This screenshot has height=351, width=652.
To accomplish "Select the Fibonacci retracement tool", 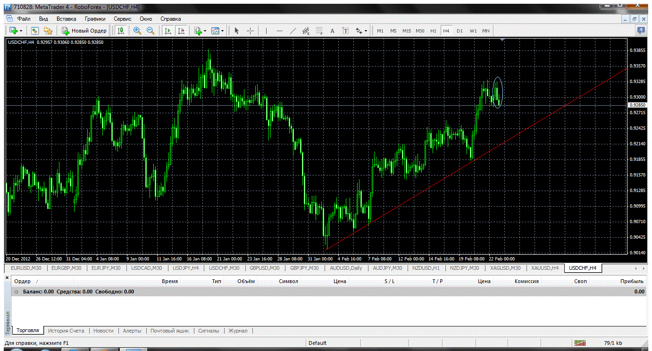I will pos(319,31).
